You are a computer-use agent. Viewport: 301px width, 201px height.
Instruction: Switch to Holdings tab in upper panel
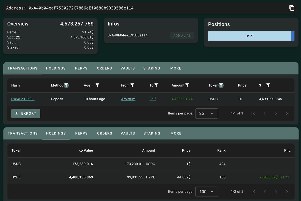point(56,68)
